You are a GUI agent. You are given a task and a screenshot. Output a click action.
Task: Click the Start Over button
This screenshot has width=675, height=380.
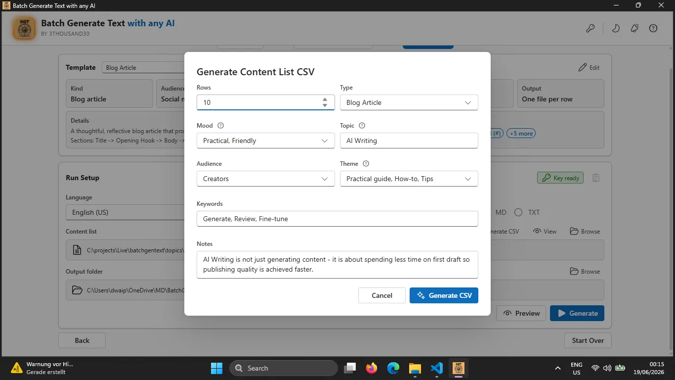[x=588, y=340]
